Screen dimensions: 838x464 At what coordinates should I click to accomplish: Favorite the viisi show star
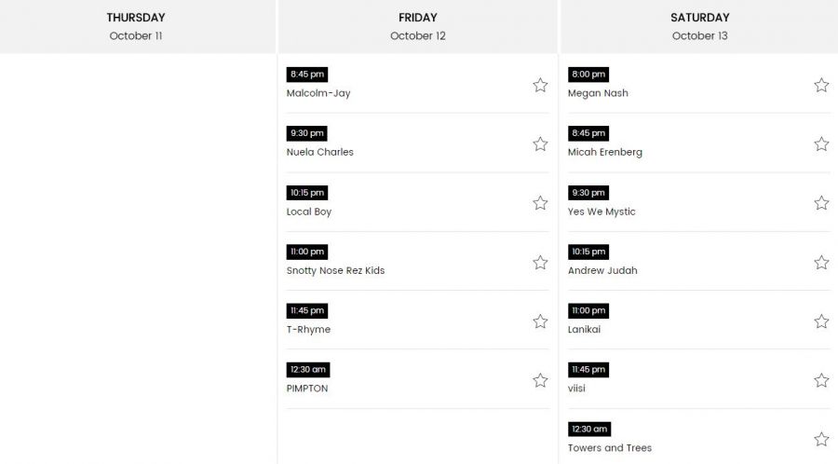coord(821,380)
